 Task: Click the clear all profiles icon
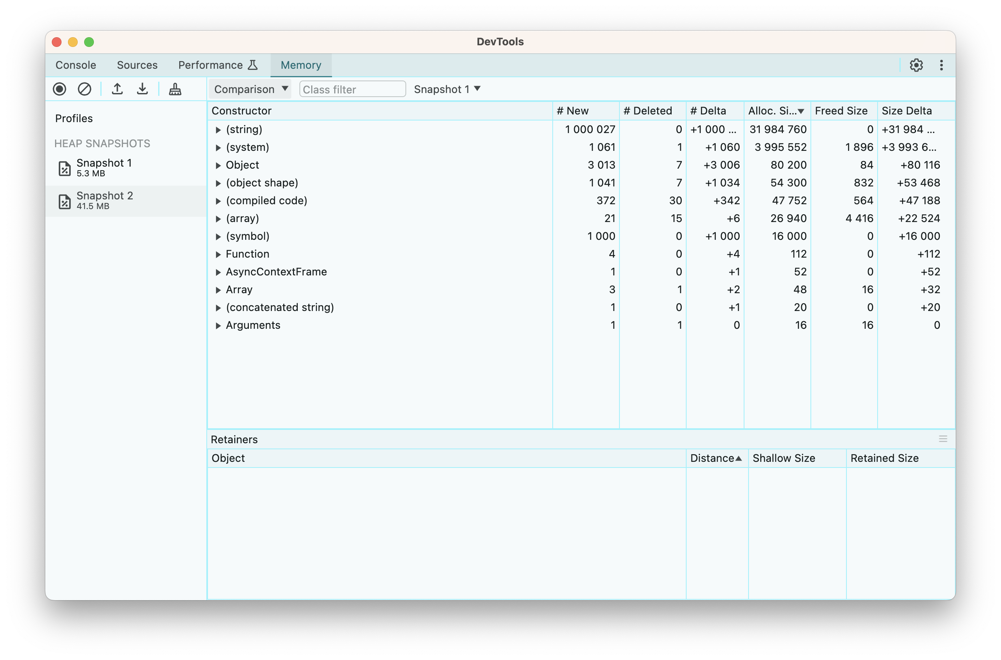84,89
